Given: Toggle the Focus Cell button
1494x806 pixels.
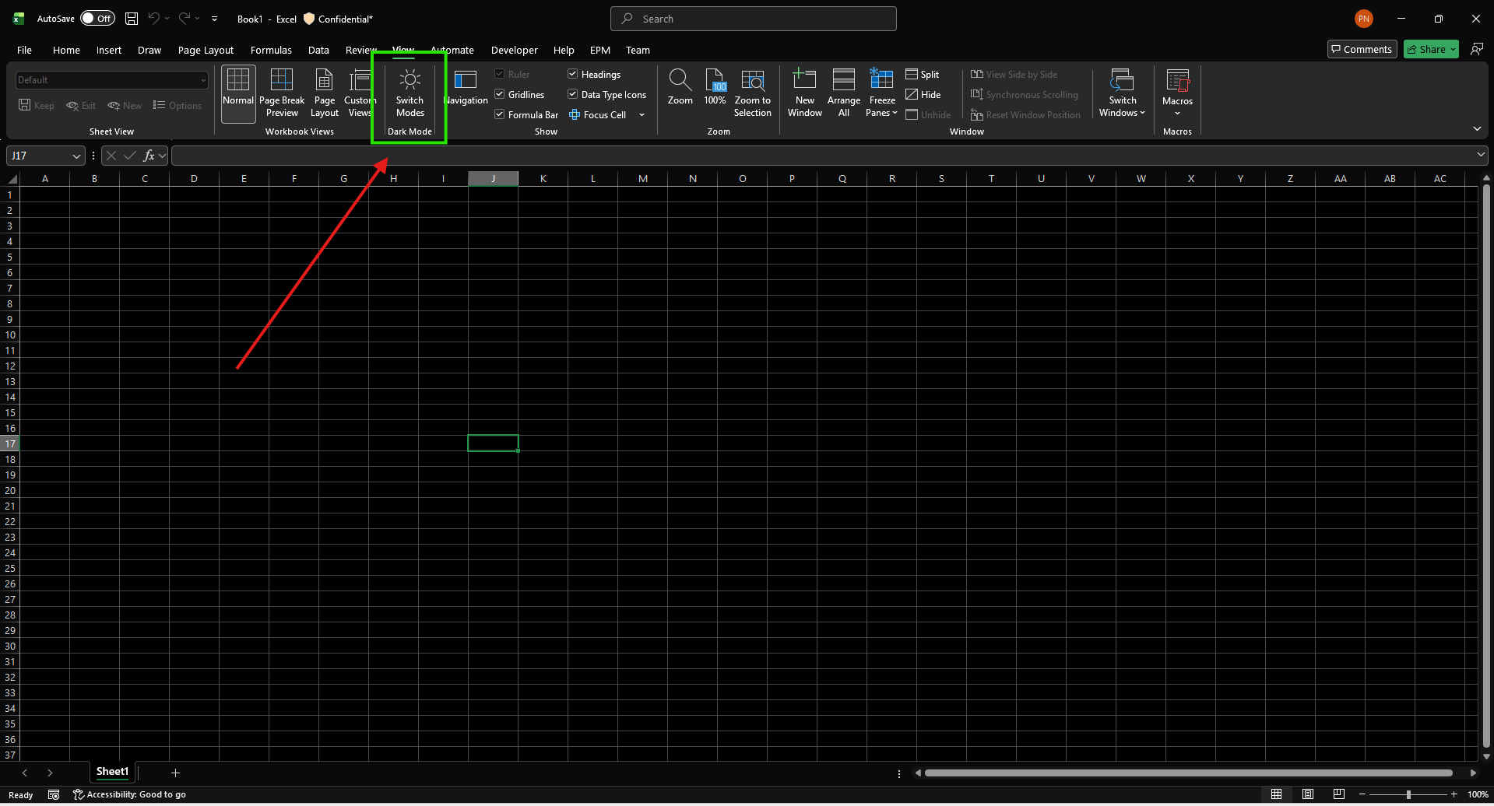Looking at the screenshot, I should [598, 115].
